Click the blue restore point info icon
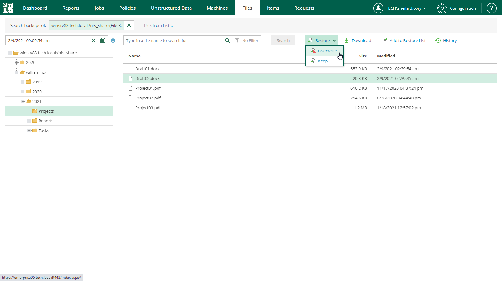502x281 pixels. [x=113, y=40]
